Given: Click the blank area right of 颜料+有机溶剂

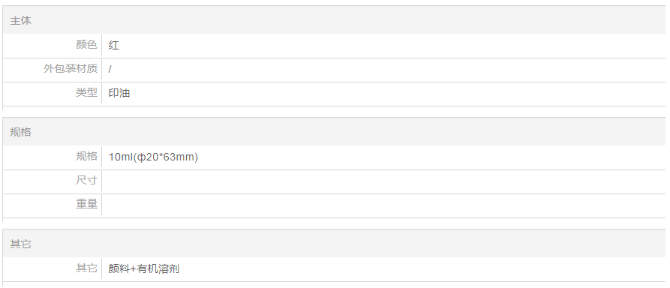Looking at the screenshot, I should click(422, 268).
